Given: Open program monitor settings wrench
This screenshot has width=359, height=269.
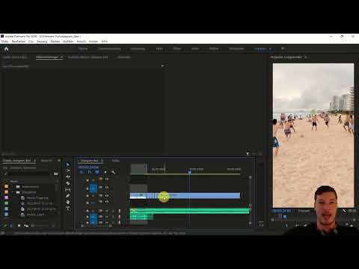Looking at the screenshot, I should click(x=344, y=211).
